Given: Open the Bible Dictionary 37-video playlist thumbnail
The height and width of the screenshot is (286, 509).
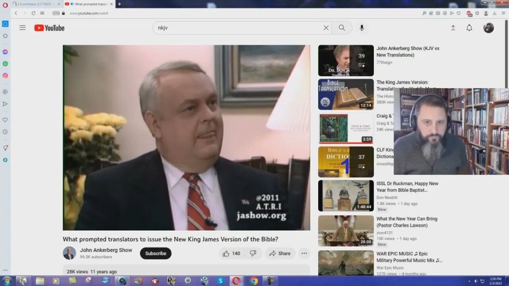Looking at the screenshot, I should click(346, 162).
